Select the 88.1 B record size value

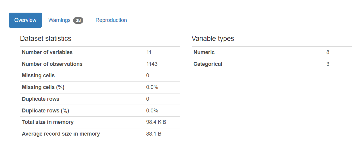pyautogui.click(x=154, y=134)
